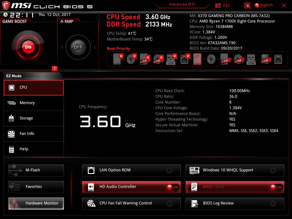Click the clock icon beside the time
292x219 pixels.
click(6, 15)
